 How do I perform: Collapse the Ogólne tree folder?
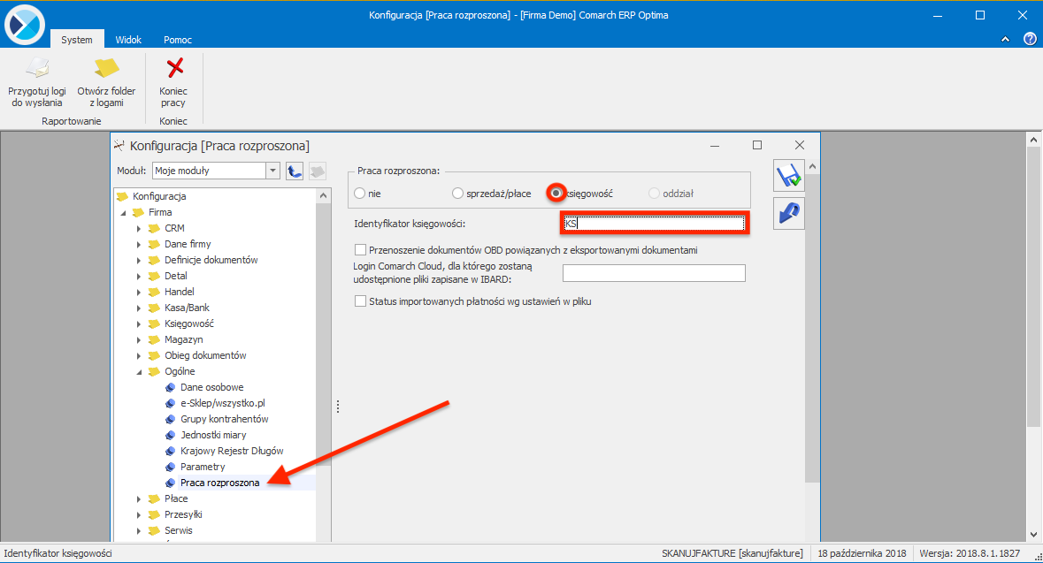[x=139, y=371]
